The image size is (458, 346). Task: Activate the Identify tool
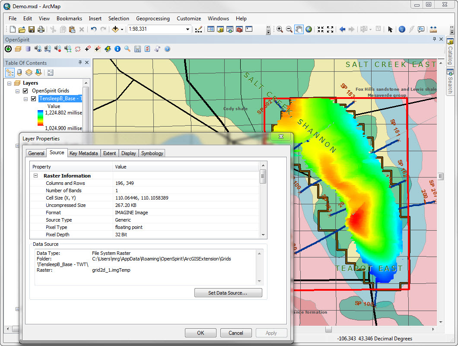402,29
